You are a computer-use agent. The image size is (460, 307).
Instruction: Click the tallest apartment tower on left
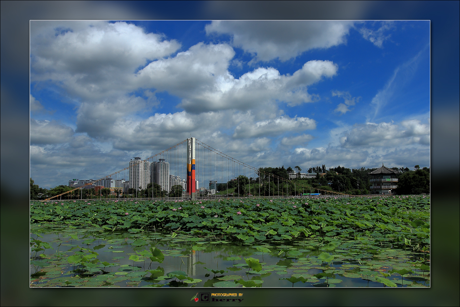(136, 174)
